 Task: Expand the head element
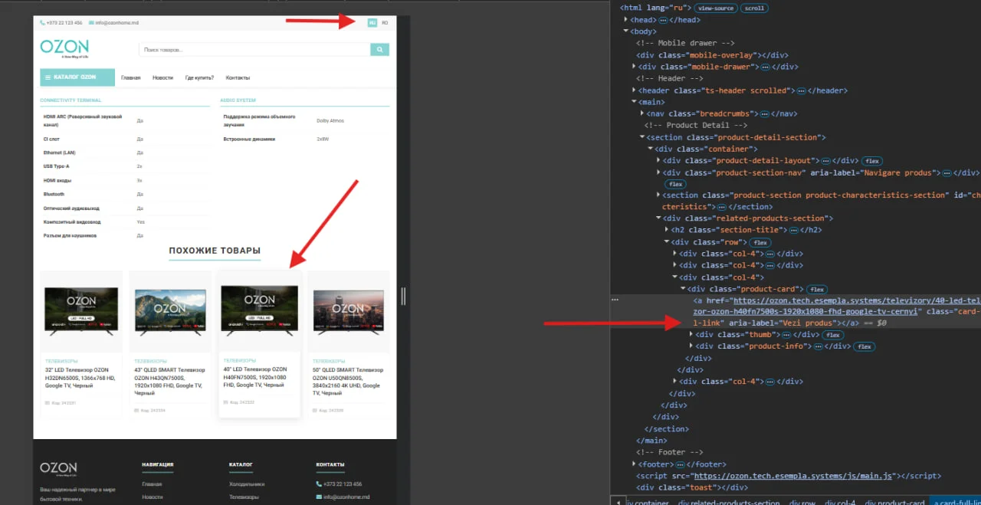(627, 20)
